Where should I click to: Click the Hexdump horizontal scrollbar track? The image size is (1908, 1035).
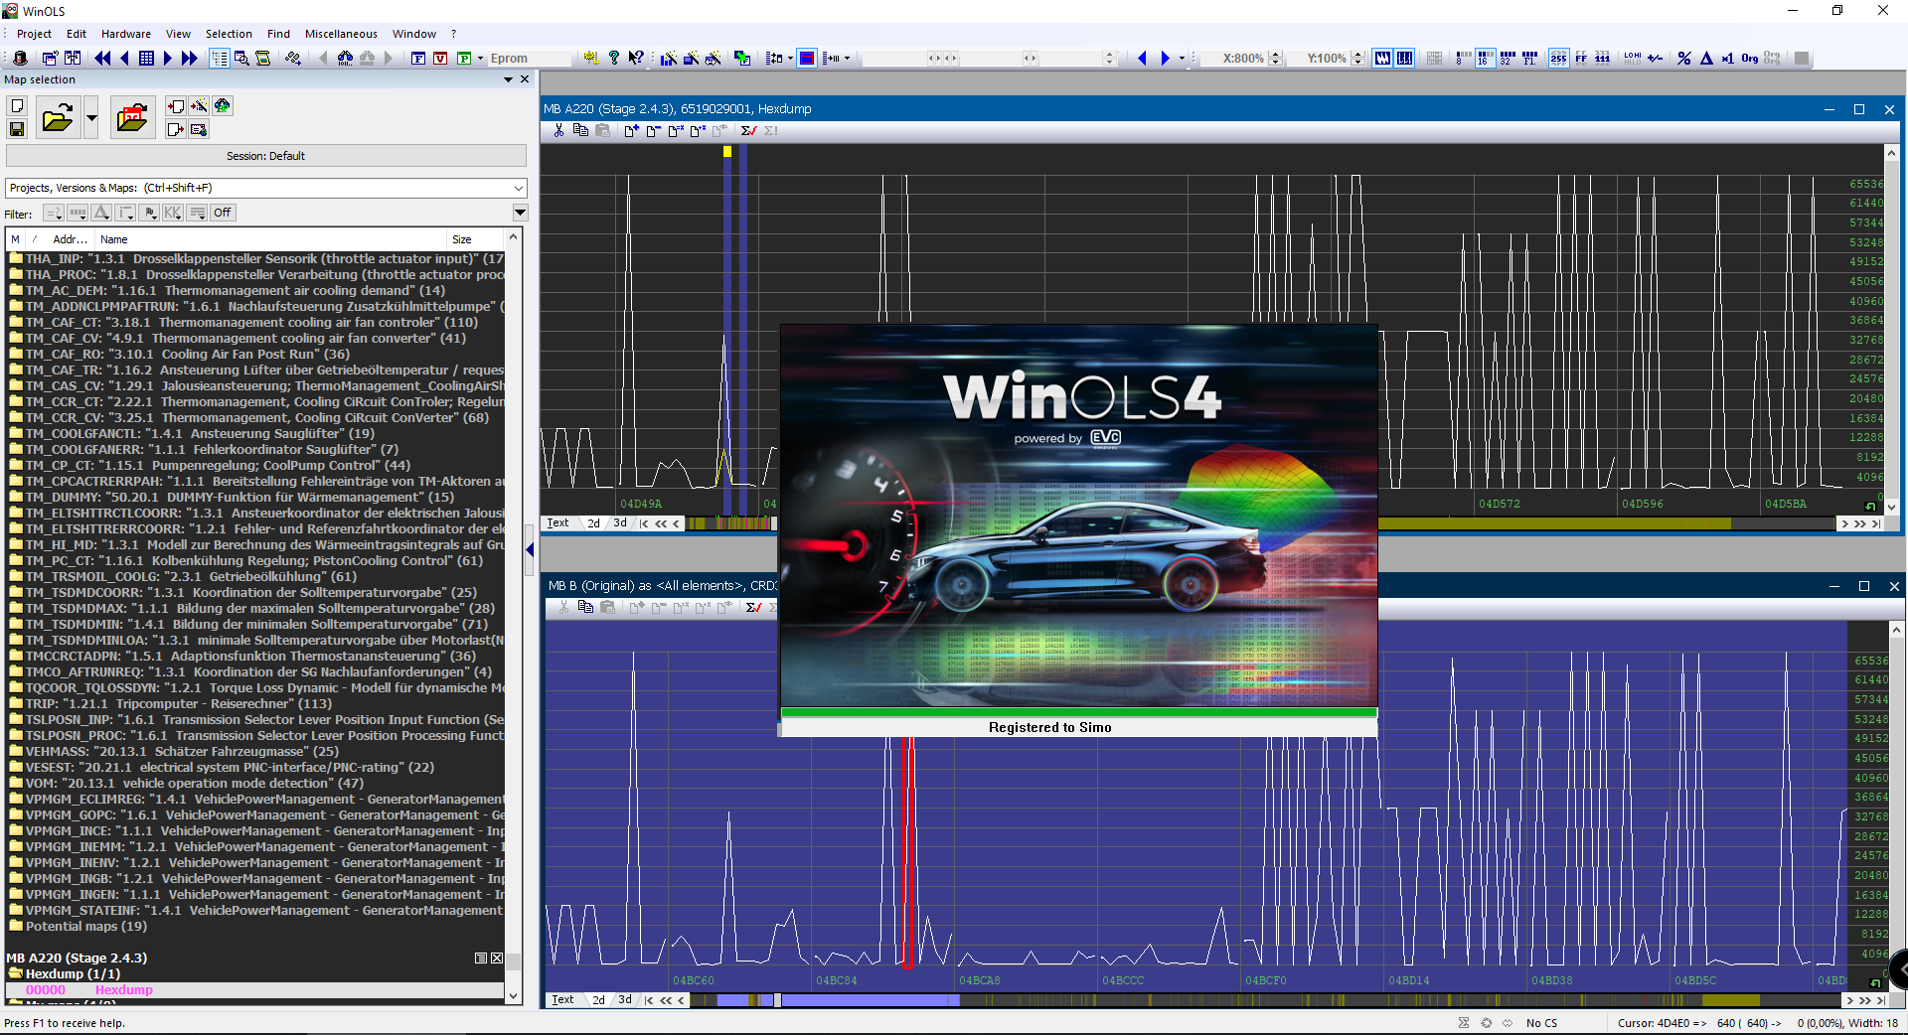tap(1260, 523)
